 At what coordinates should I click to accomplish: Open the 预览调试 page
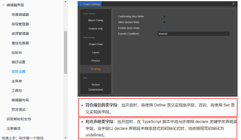pyautogui.click(x=19, y=109)
